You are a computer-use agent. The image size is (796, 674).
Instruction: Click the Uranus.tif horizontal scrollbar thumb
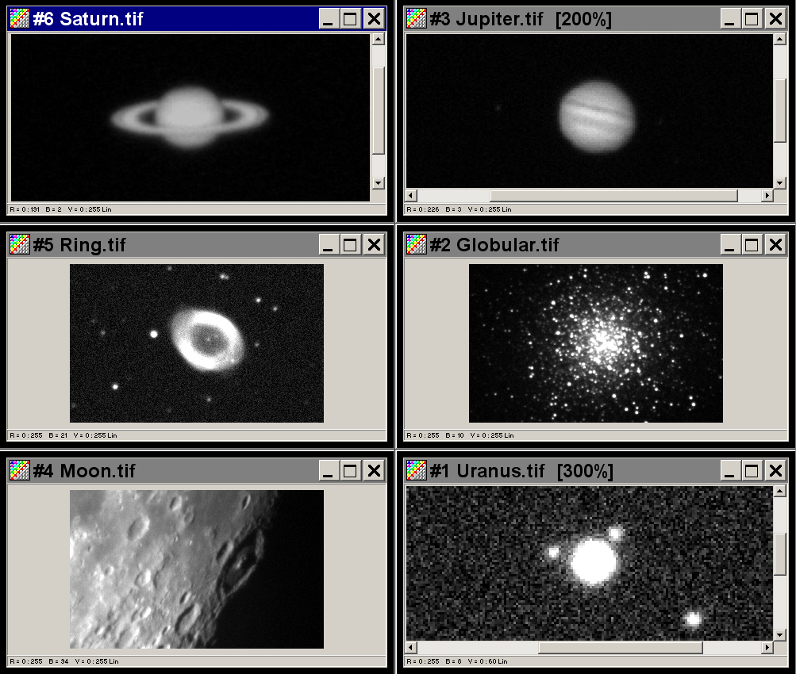[x=620, y=648]
